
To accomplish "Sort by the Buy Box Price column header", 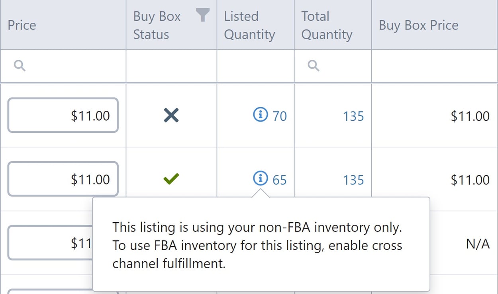I will click(x=417, y=25).
